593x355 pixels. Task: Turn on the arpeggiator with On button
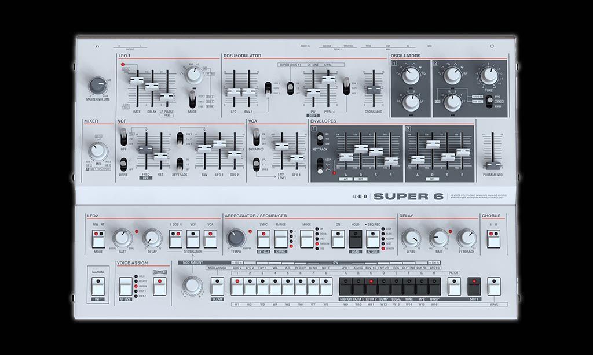coord(338,239)
